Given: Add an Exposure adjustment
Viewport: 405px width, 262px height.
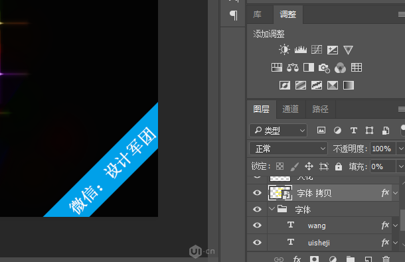Looking at the screenshot, I should (333, 50).
